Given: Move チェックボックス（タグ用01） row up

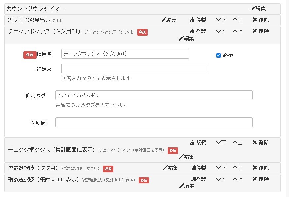Looking at the screenshot, I should click(237, 31).
